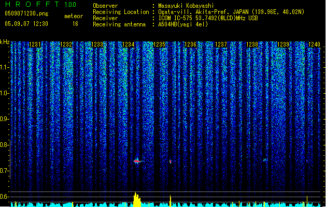Click the large yellow intensity peak below 1234
326x207 pixels.
137,200
